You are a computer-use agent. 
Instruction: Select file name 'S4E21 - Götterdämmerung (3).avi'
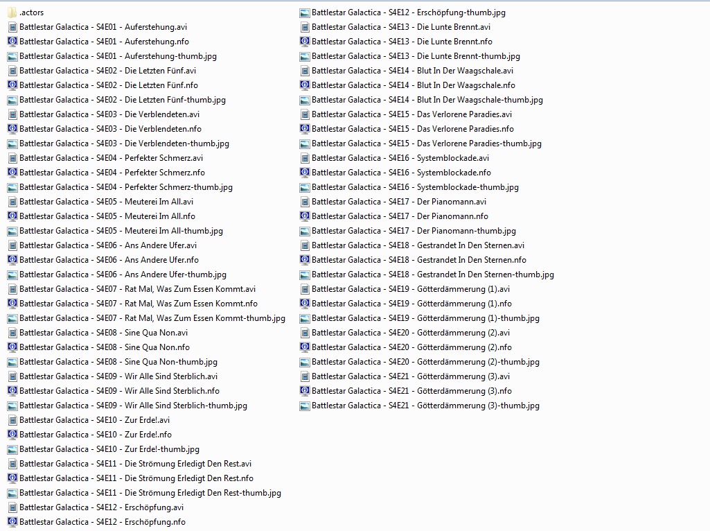[x=411, y=376]
